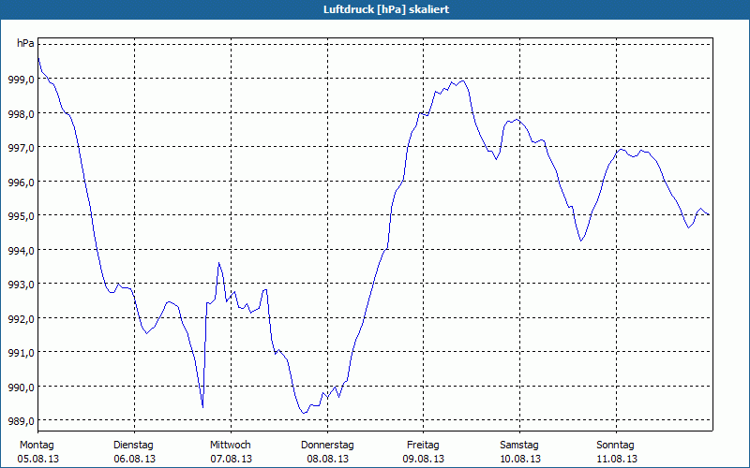Select the 996,0 axis value
The width and height of the screenshot is (750, 468).
(x=22, y=182)
